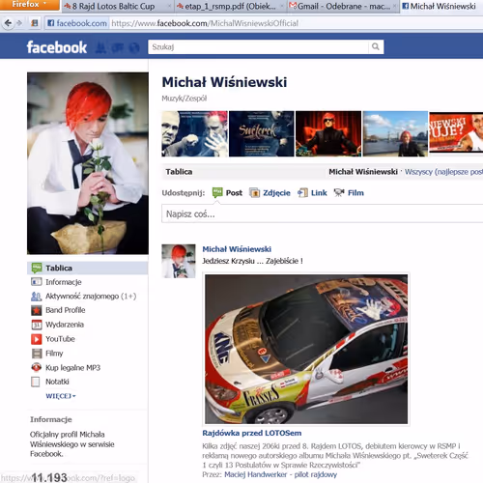Click the Tablica chat bubble sidebar icon

coord(37,268)
